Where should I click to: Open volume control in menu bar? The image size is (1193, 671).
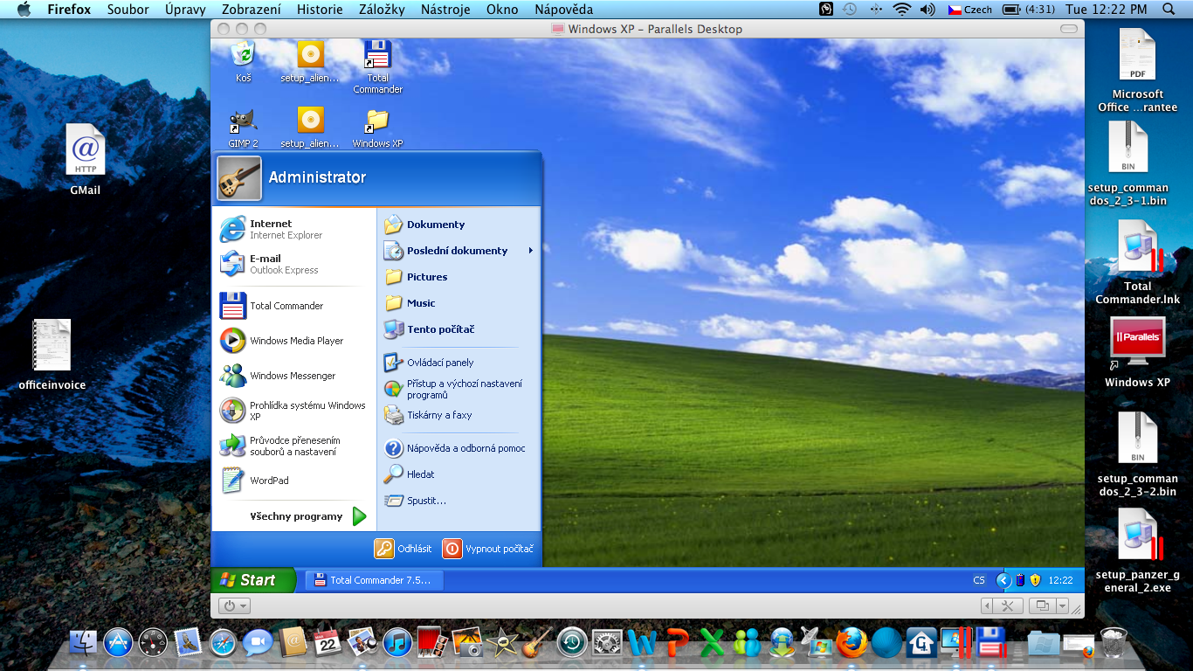[928, 10]
